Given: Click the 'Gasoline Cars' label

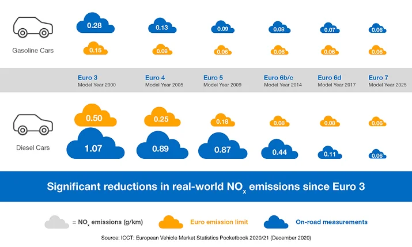Looking at the screenshot, I should (33, 51).
